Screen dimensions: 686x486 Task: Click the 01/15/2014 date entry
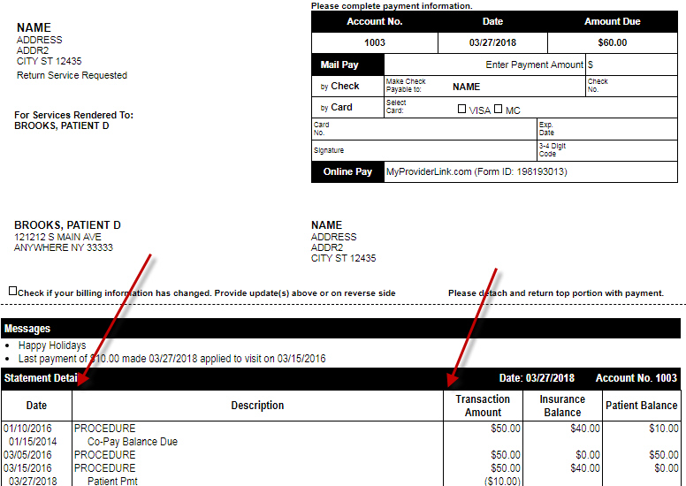[x=33, y=442]
